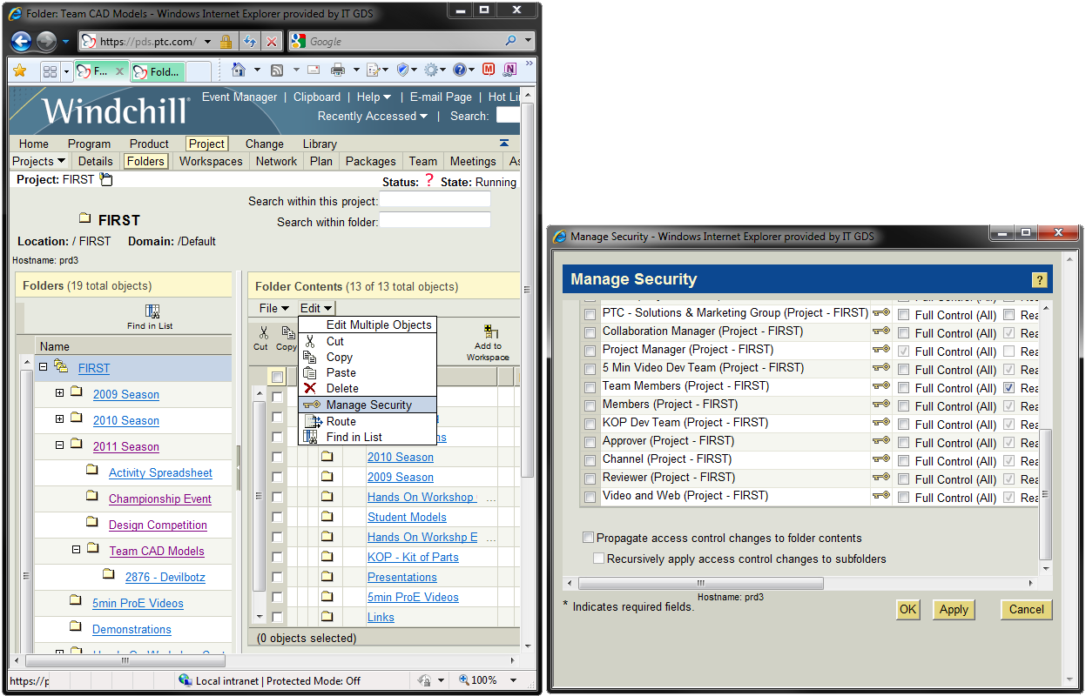
Task: Click the red question mark Status icon
Action: (428, 181)
